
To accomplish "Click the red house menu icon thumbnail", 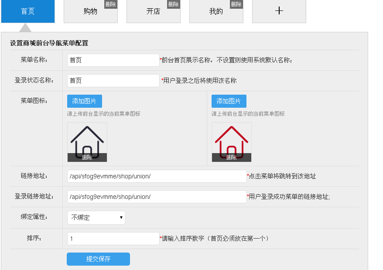I will click(x=231, y=138).
